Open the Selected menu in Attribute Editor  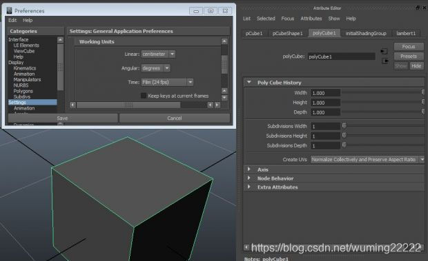coord(266,19)
